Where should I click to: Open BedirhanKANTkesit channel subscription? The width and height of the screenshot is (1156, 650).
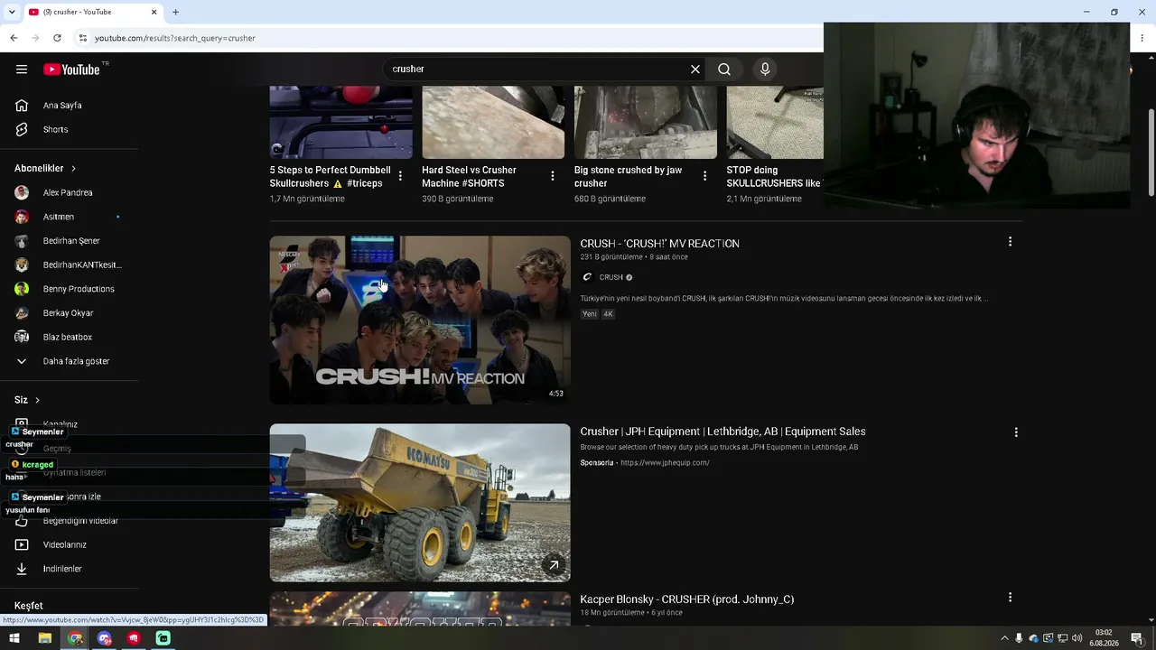click(x=82, y=265)
